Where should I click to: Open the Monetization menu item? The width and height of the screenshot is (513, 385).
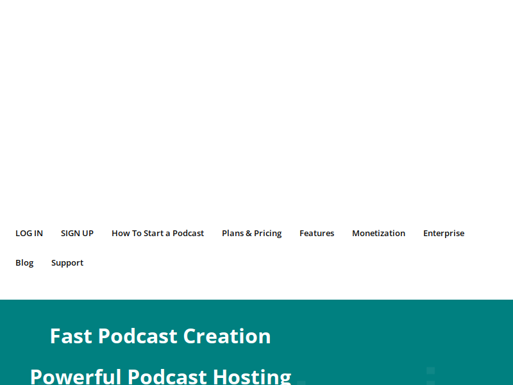coord(378,234)
